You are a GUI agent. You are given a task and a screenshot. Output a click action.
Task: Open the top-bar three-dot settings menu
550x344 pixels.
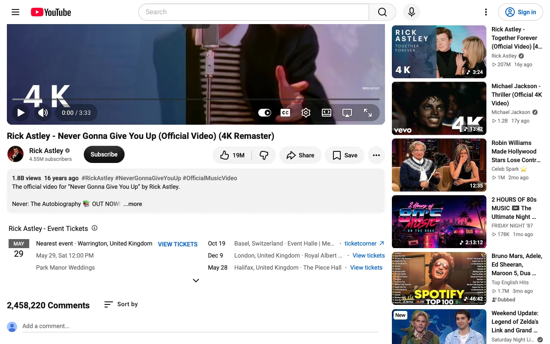click(486, 12)
